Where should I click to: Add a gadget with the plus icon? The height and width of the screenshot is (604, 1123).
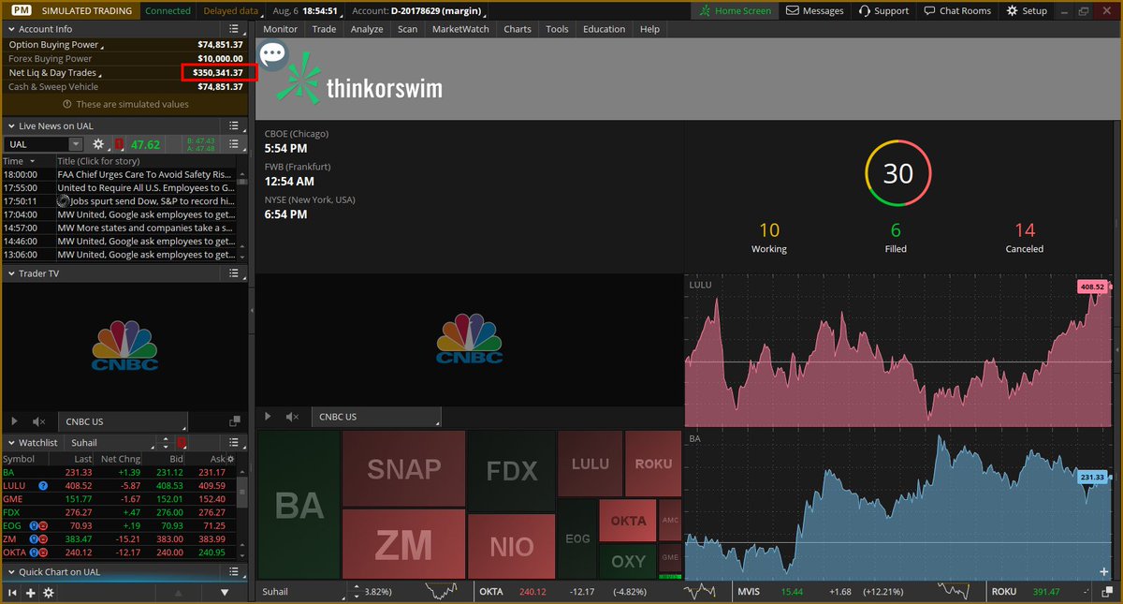click(31, 593)
